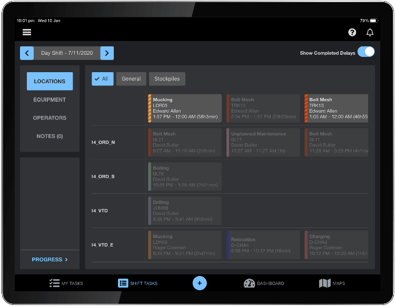Select the Stockpiles filter

pos(167,79)
